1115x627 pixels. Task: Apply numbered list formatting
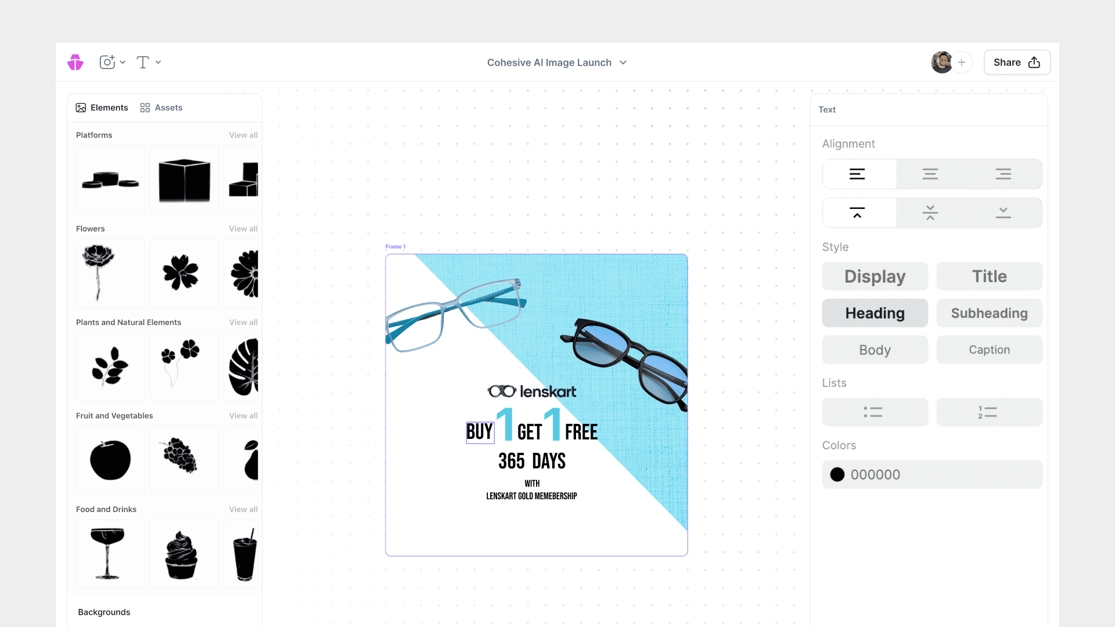click(x=988, y=412)
